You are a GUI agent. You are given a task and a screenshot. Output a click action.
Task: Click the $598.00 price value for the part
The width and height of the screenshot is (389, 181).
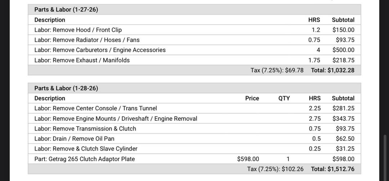click(248, 159)
